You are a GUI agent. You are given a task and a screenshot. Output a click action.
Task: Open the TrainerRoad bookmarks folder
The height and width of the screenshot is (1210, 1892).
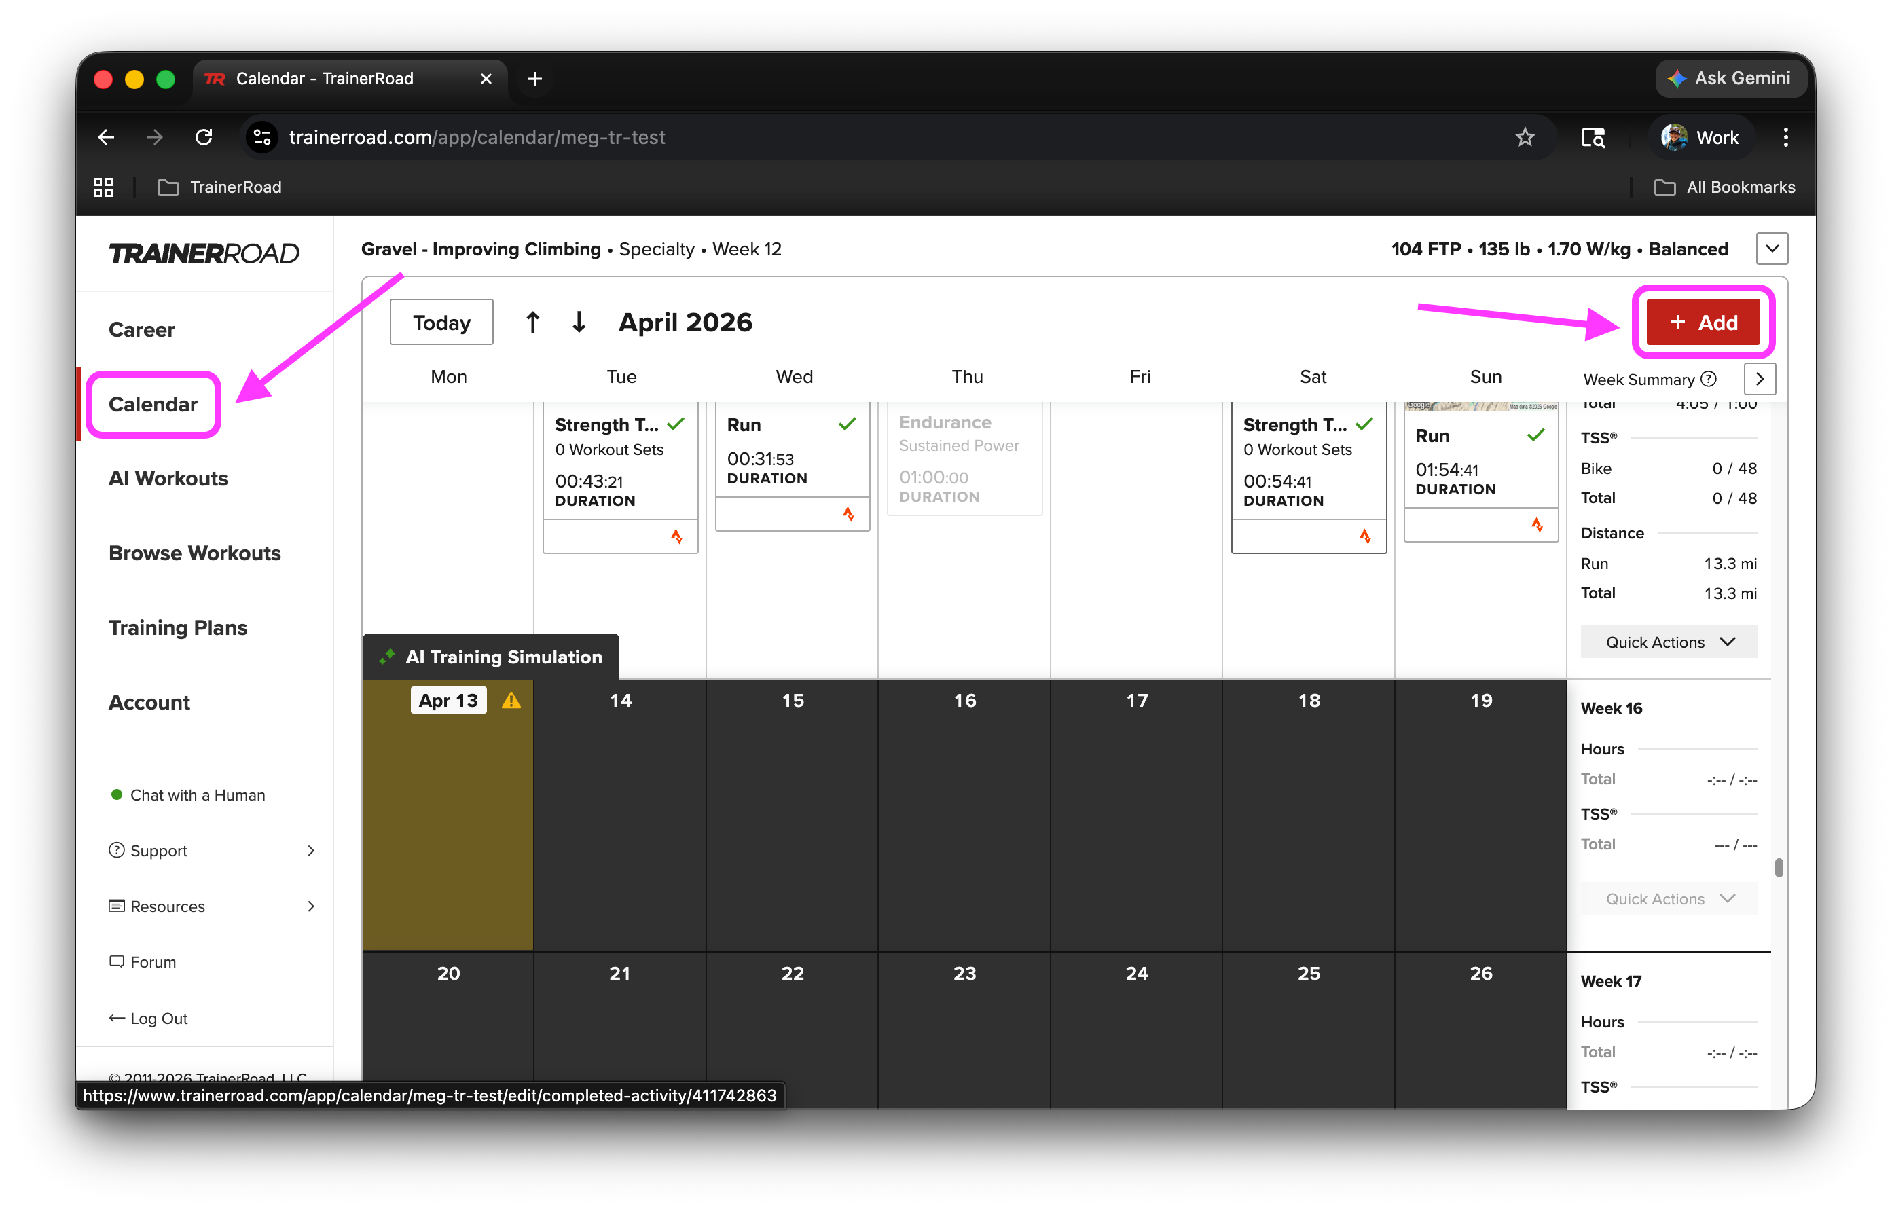point(220,187)
